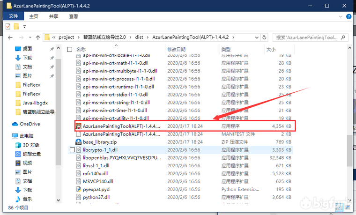Sort by the 名称 column header
The image size is (356, 215).
coord(81,49)
